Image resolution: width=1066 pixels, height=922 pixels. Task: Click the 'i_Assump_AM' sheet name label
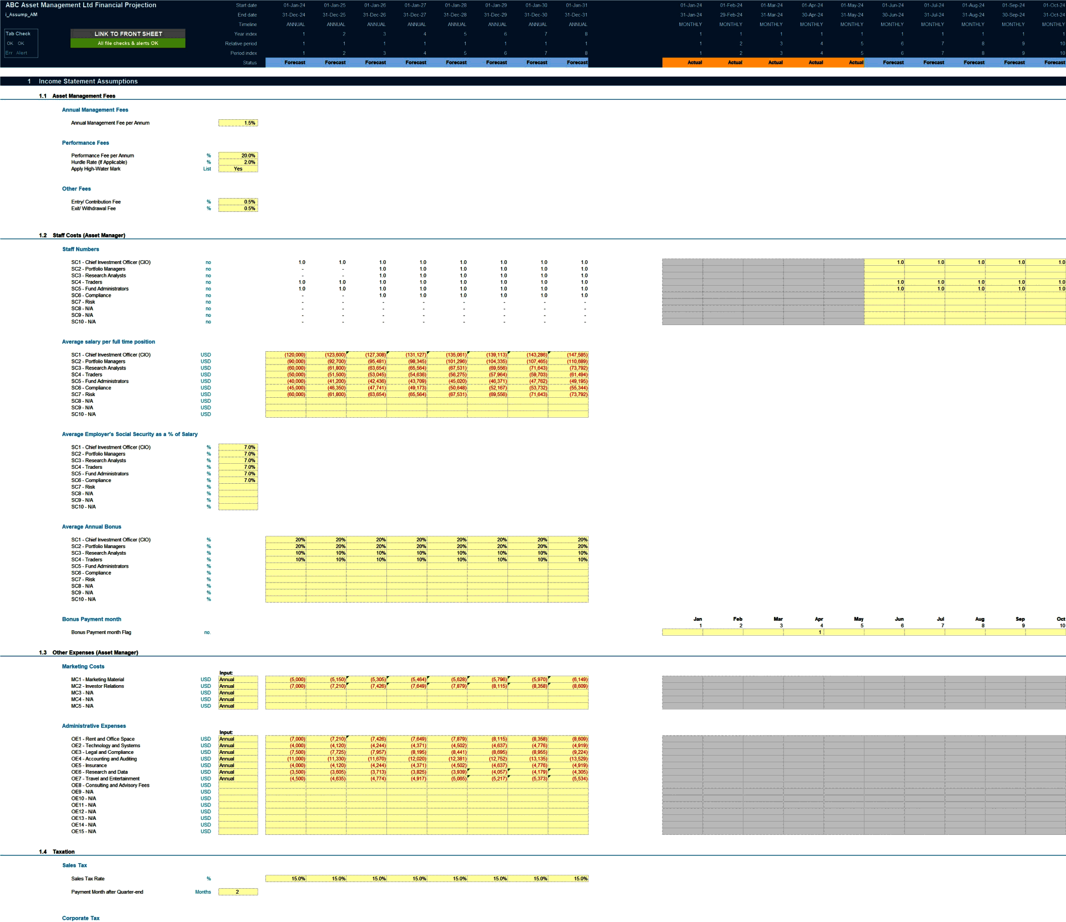click(x=22, y=15)
